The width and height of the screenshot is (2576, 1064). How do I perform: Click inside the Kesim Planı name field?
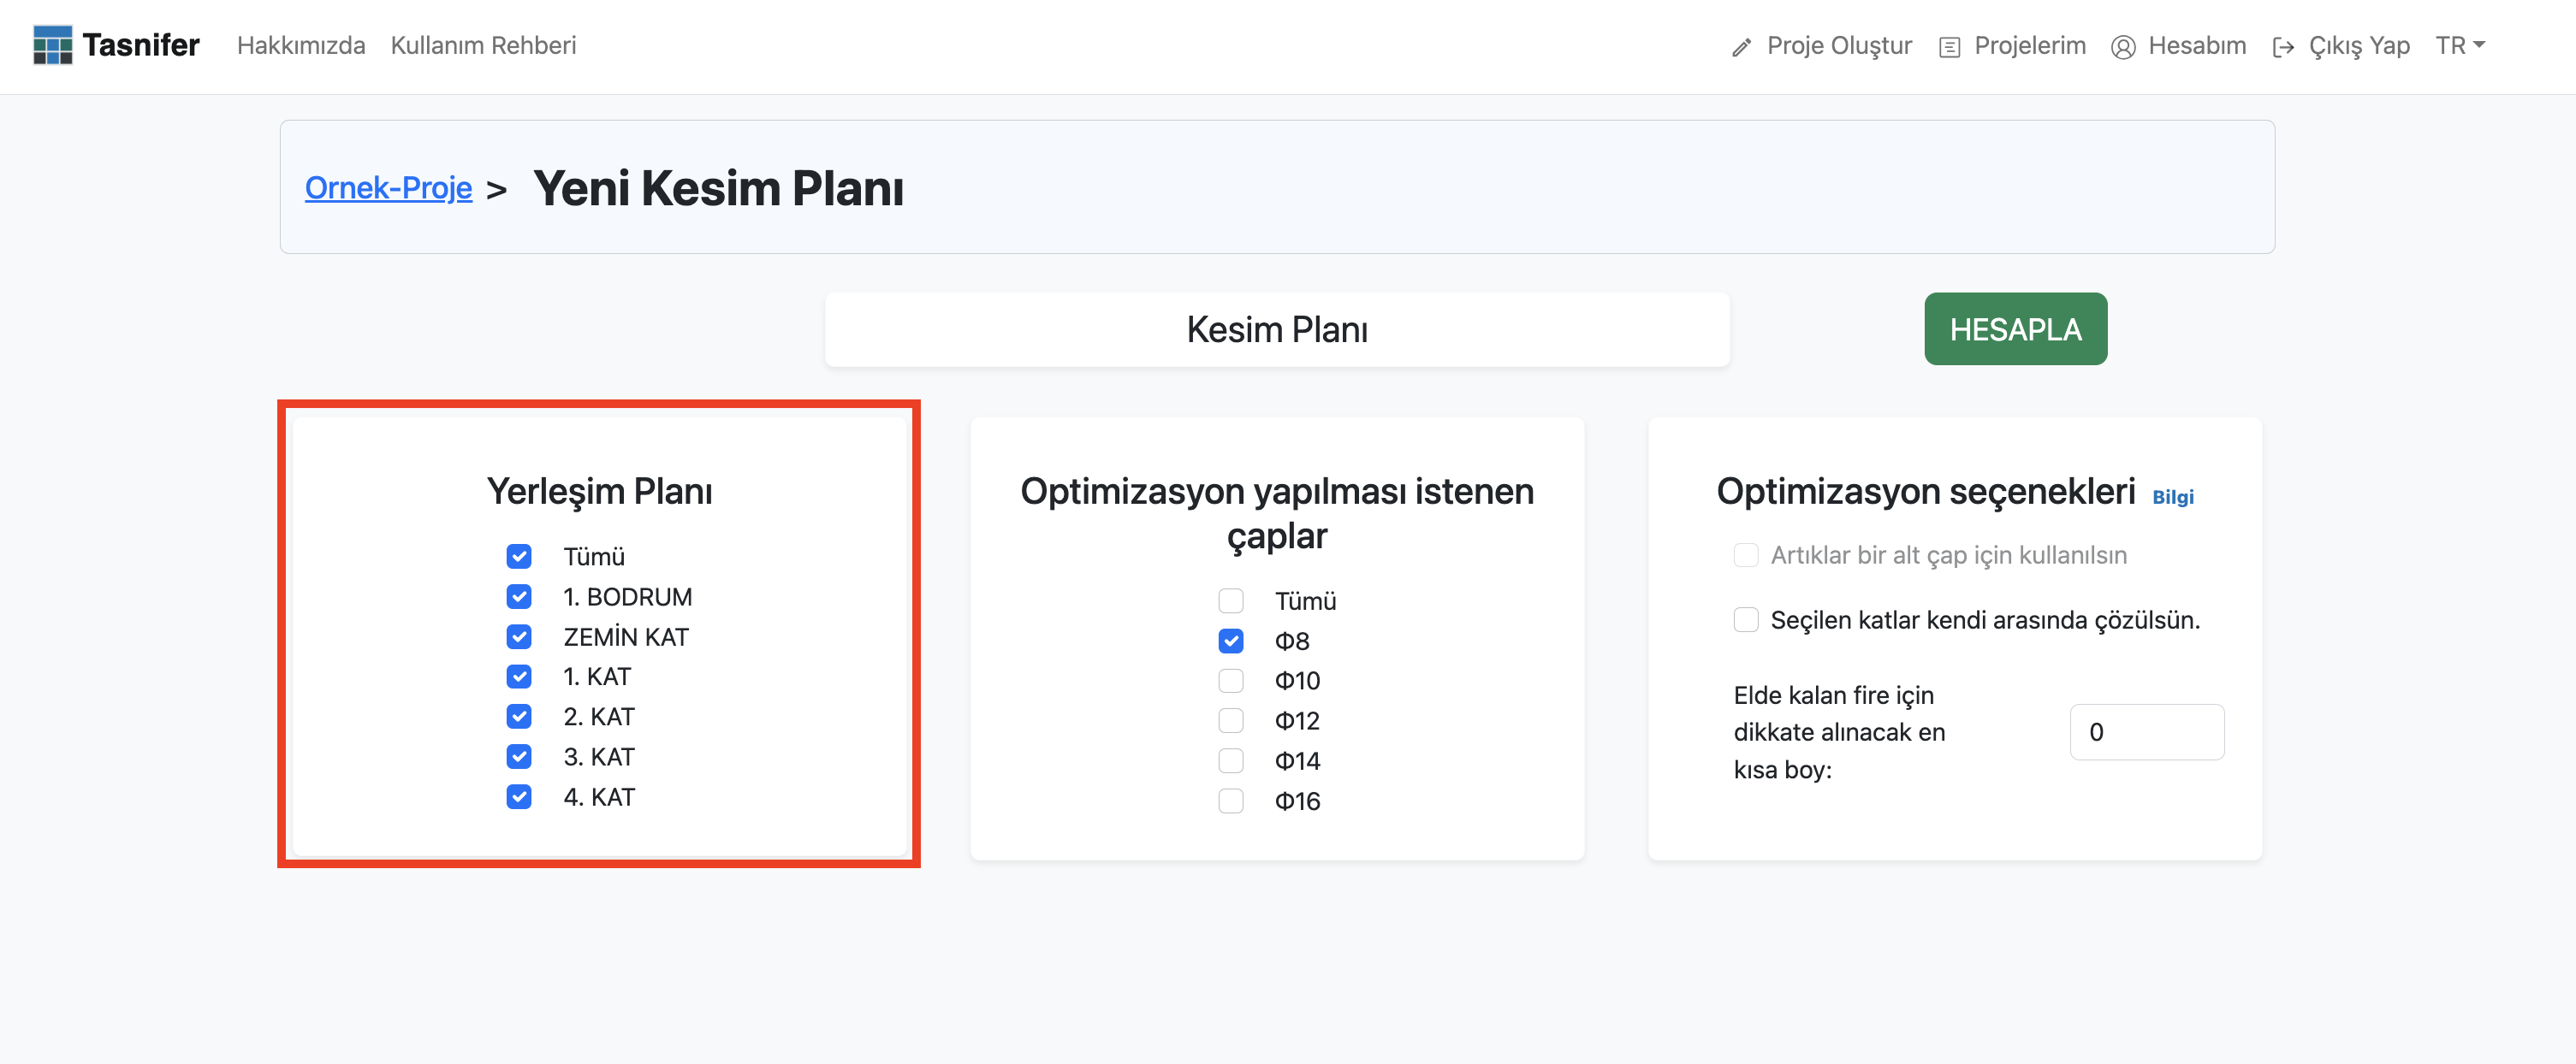point(1276,329)
